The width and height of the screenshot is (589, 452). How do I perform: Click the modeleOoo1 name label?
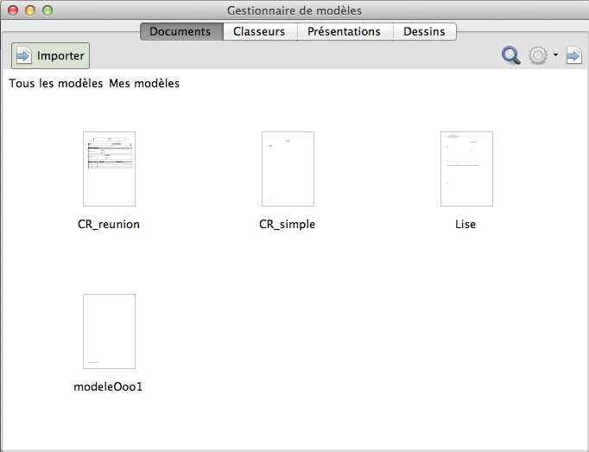(x=108, y=386)
